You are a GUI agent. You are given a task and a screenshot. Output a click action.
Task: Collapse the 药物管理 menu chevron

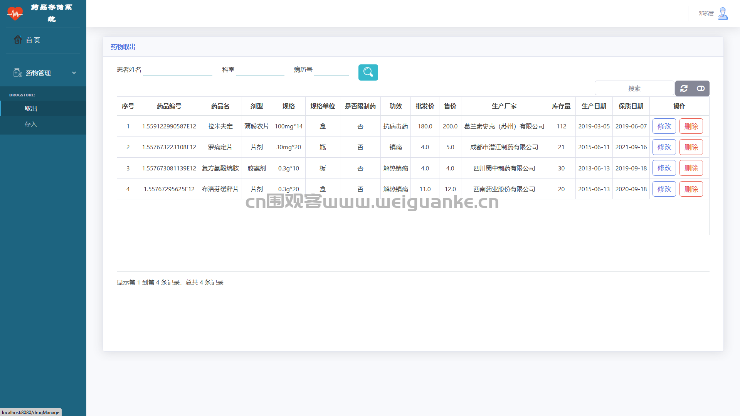[x=74, y=73]
